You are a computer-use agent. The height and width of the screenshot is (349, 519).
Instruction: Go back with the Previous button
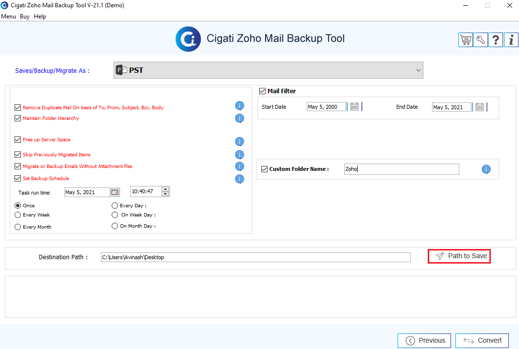point(424,341)
